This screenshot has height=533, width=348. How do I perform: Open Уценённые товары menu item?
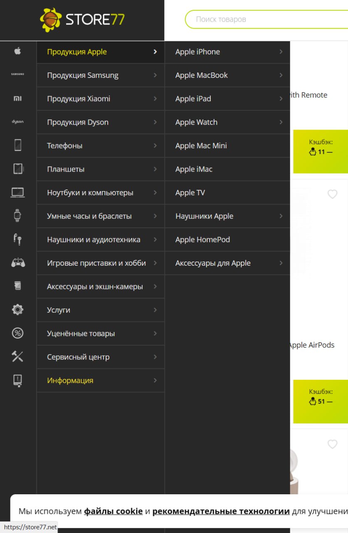[x=101, y=334]
